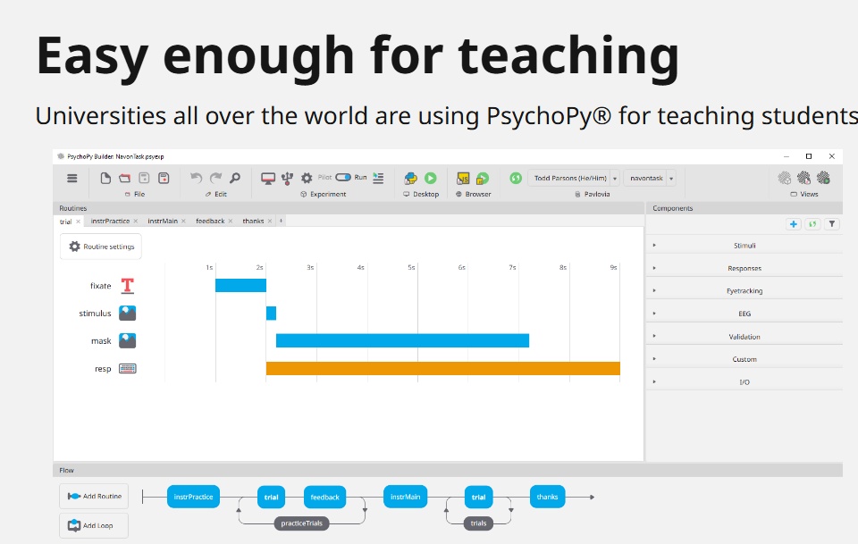Select the orange resp timeline bar

tap(442, 368)
